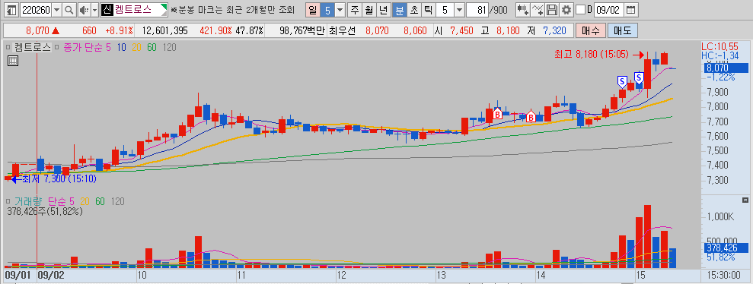Click the add indicator line icon
753x284 pixels.
[538, 10]
